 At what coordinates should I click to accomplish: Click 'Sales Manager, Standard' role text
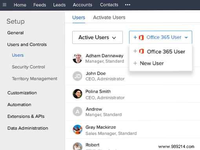pos(111,133)
